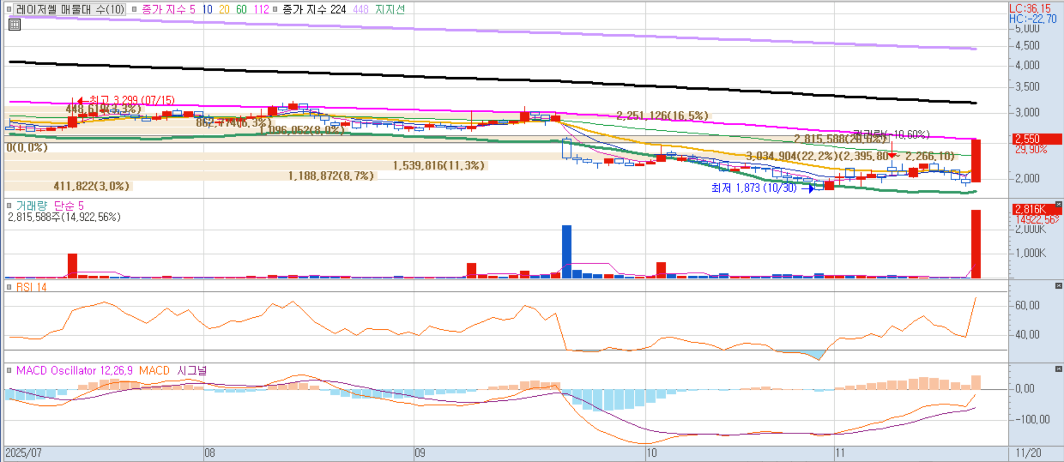Toggle the 거래량 indicator square marker

pyautogui.click(x=9, y=205)
